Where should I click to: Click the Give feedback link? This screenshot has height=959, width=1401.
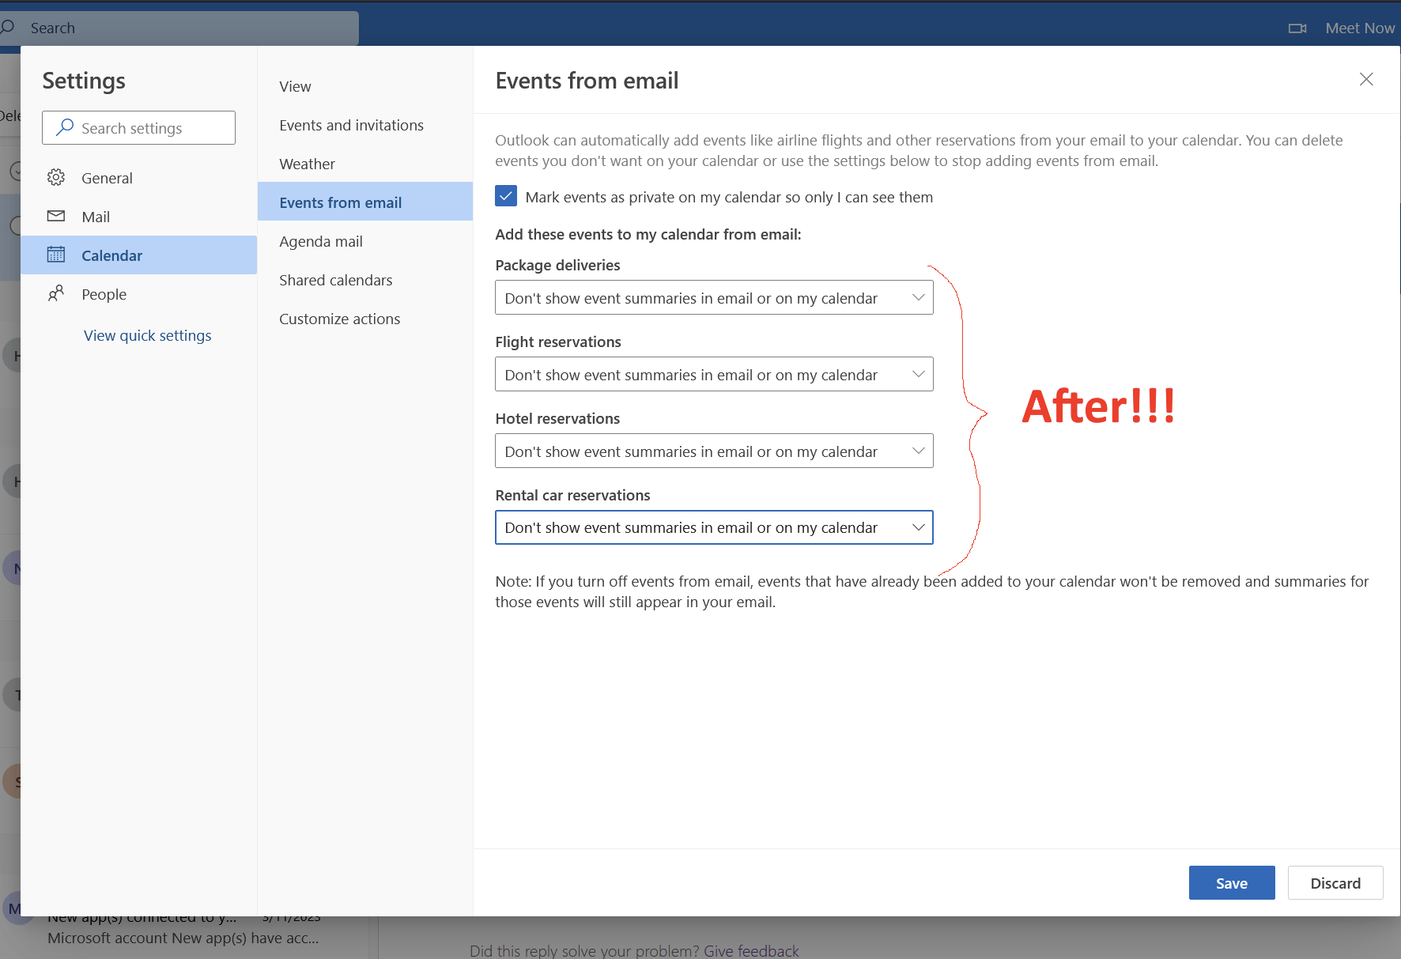(x=751, y=950)
